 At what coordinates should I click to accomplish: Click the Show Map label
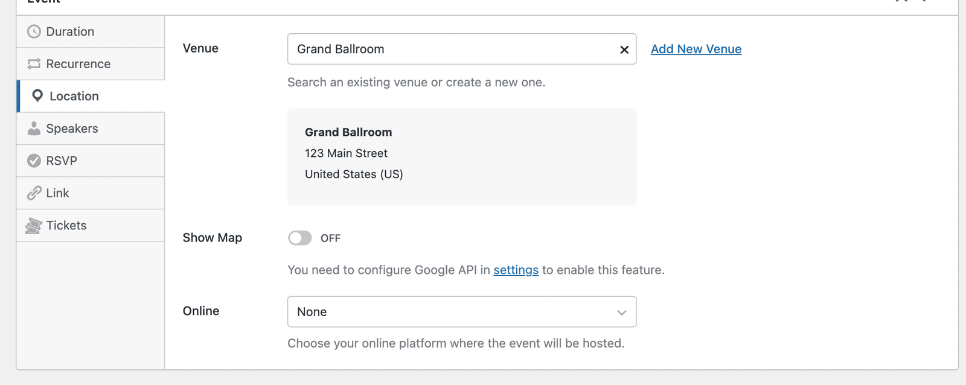point(213,238)
